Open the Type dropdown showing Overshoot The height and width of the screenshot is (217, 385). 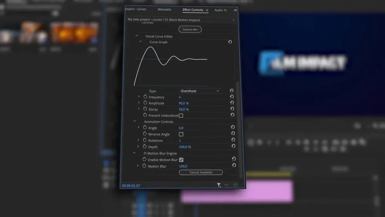(199, 91)
